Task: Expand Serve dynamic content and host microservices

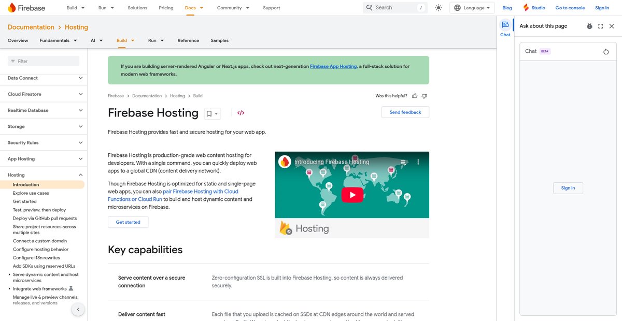Action: point(9,275)
